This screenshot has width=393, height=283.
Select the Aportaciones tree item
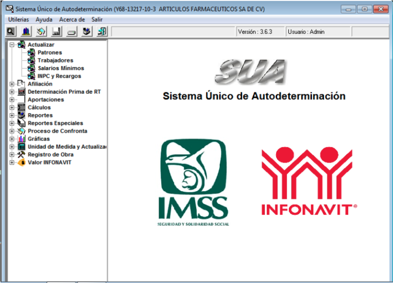(x=46, y=100)
